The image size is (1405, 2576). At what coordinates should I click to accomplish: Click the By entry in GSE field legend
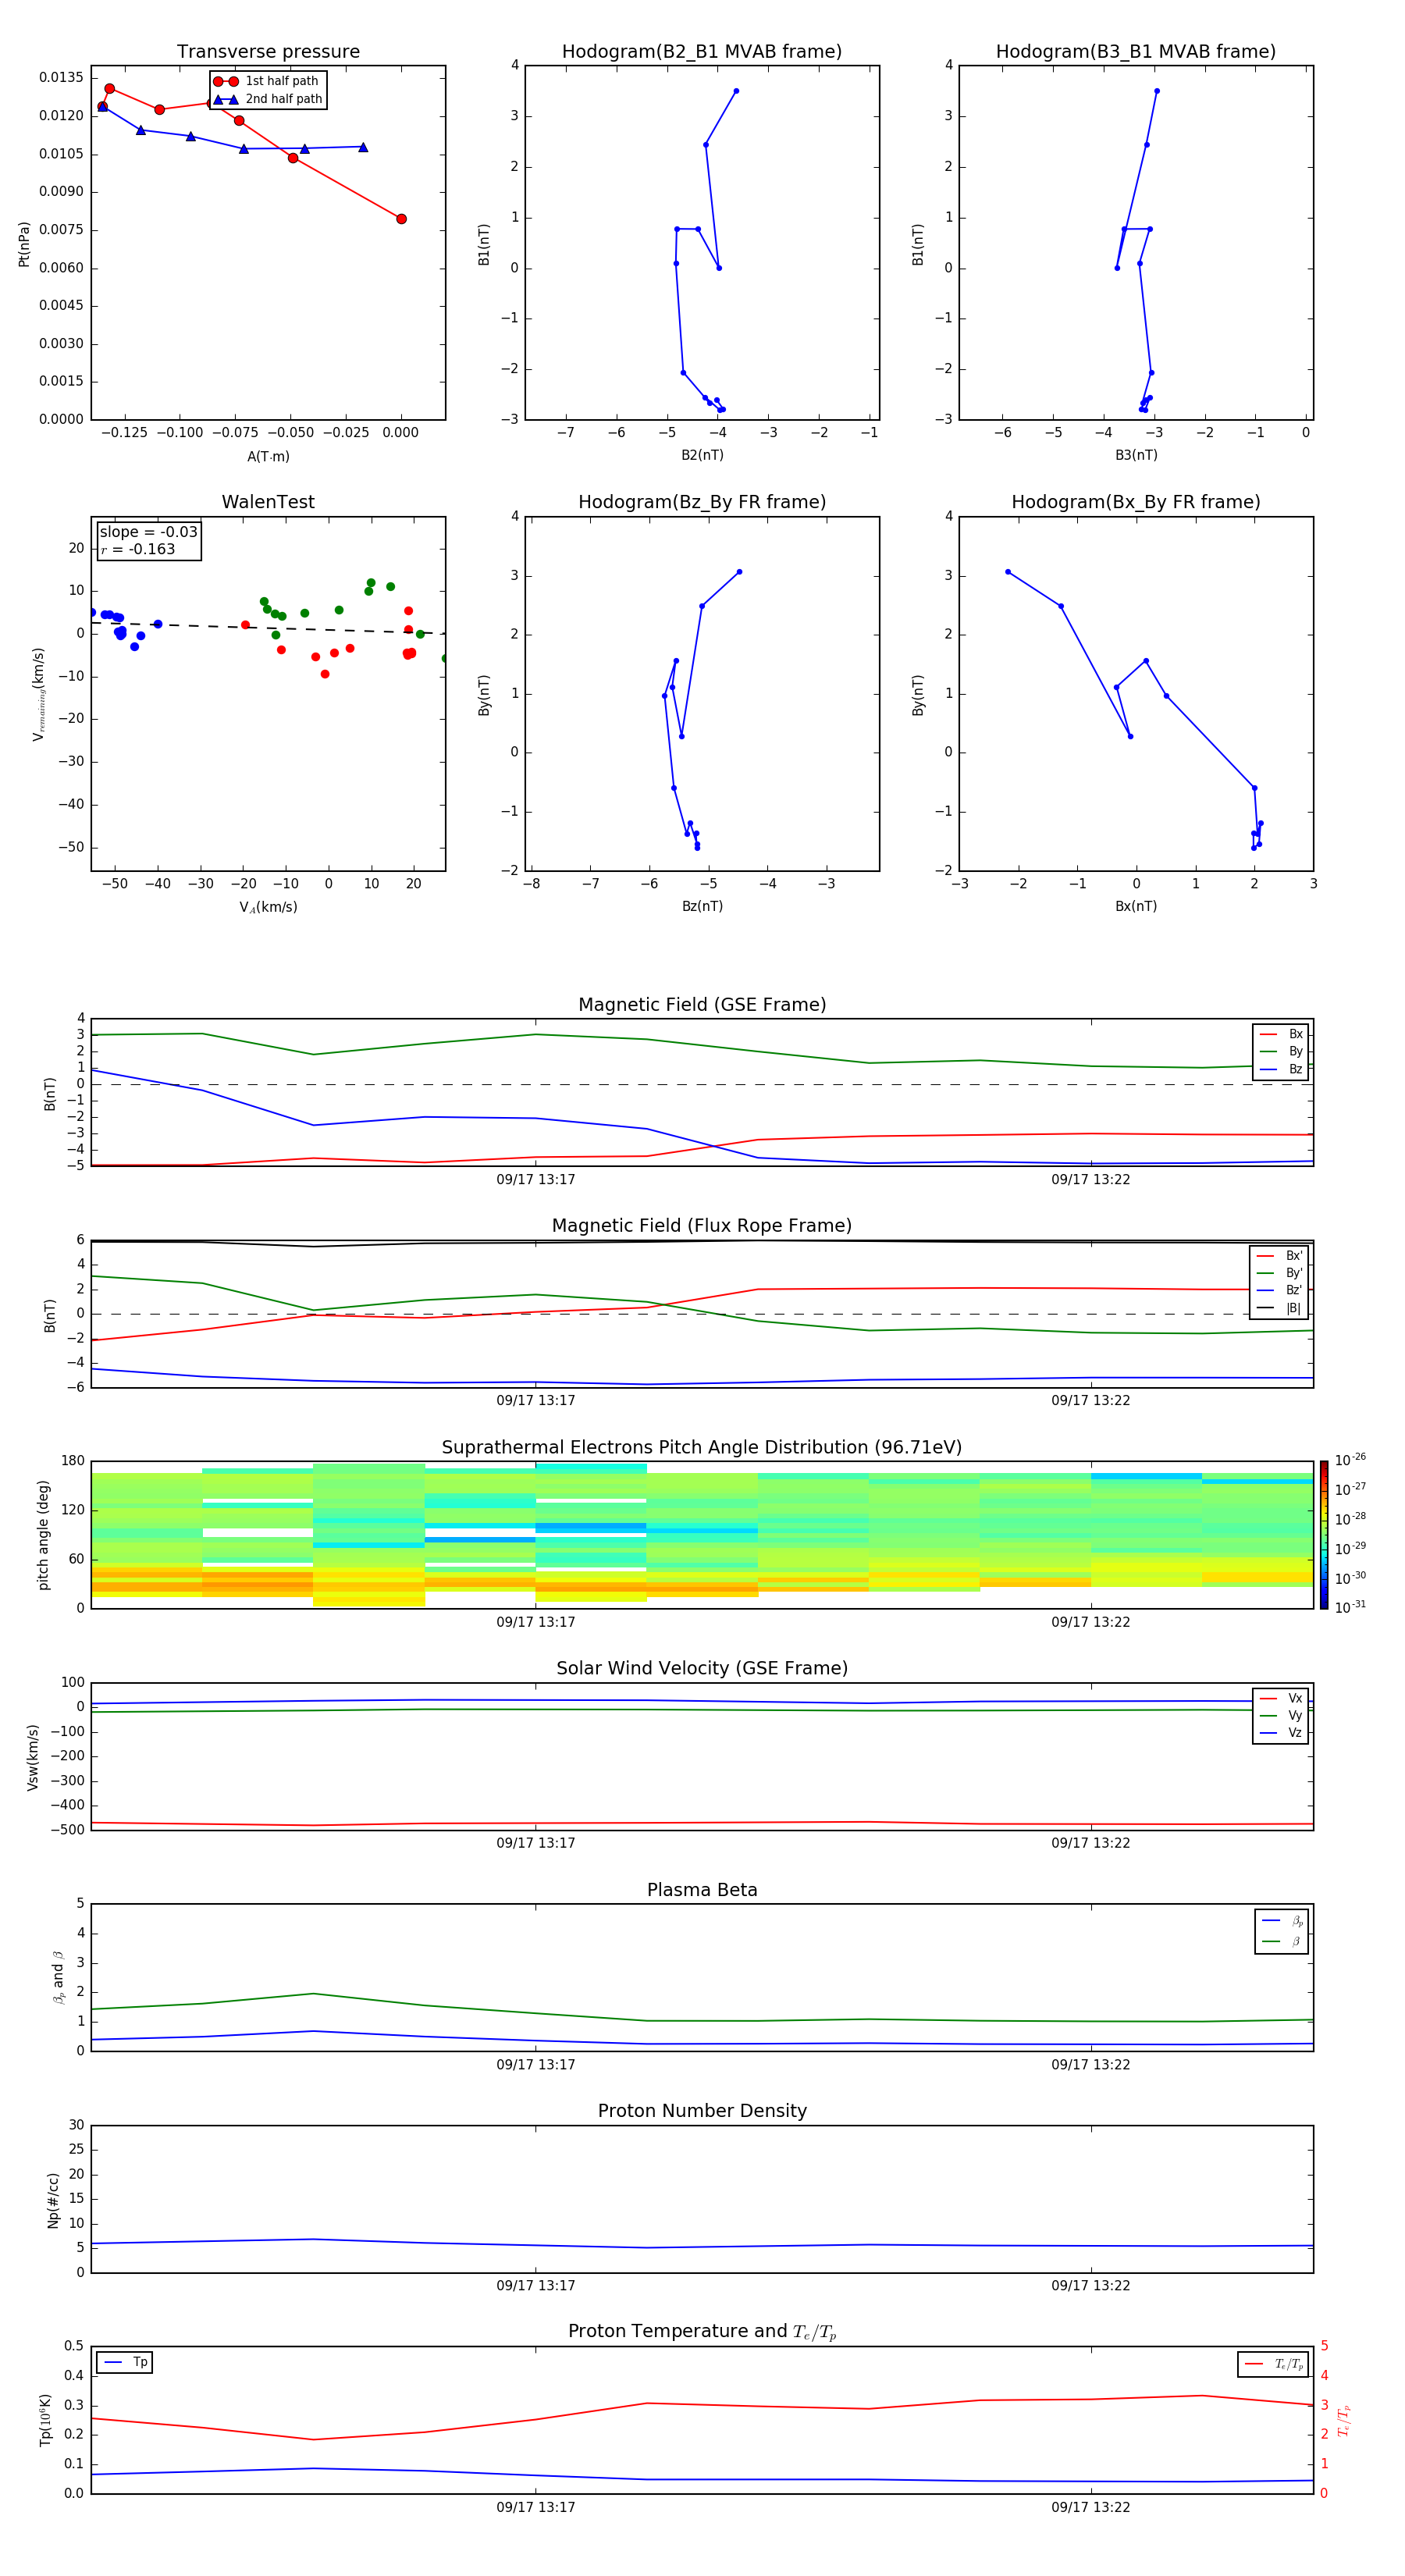(x=1281, y=1052)
